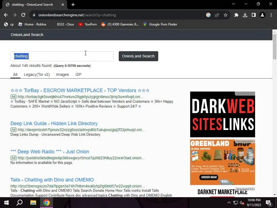Click the network tray icon

coord(236,203)
